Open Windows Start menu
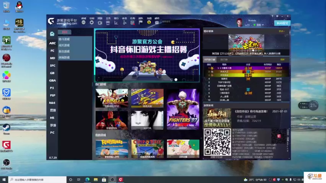 click(4, 179)
